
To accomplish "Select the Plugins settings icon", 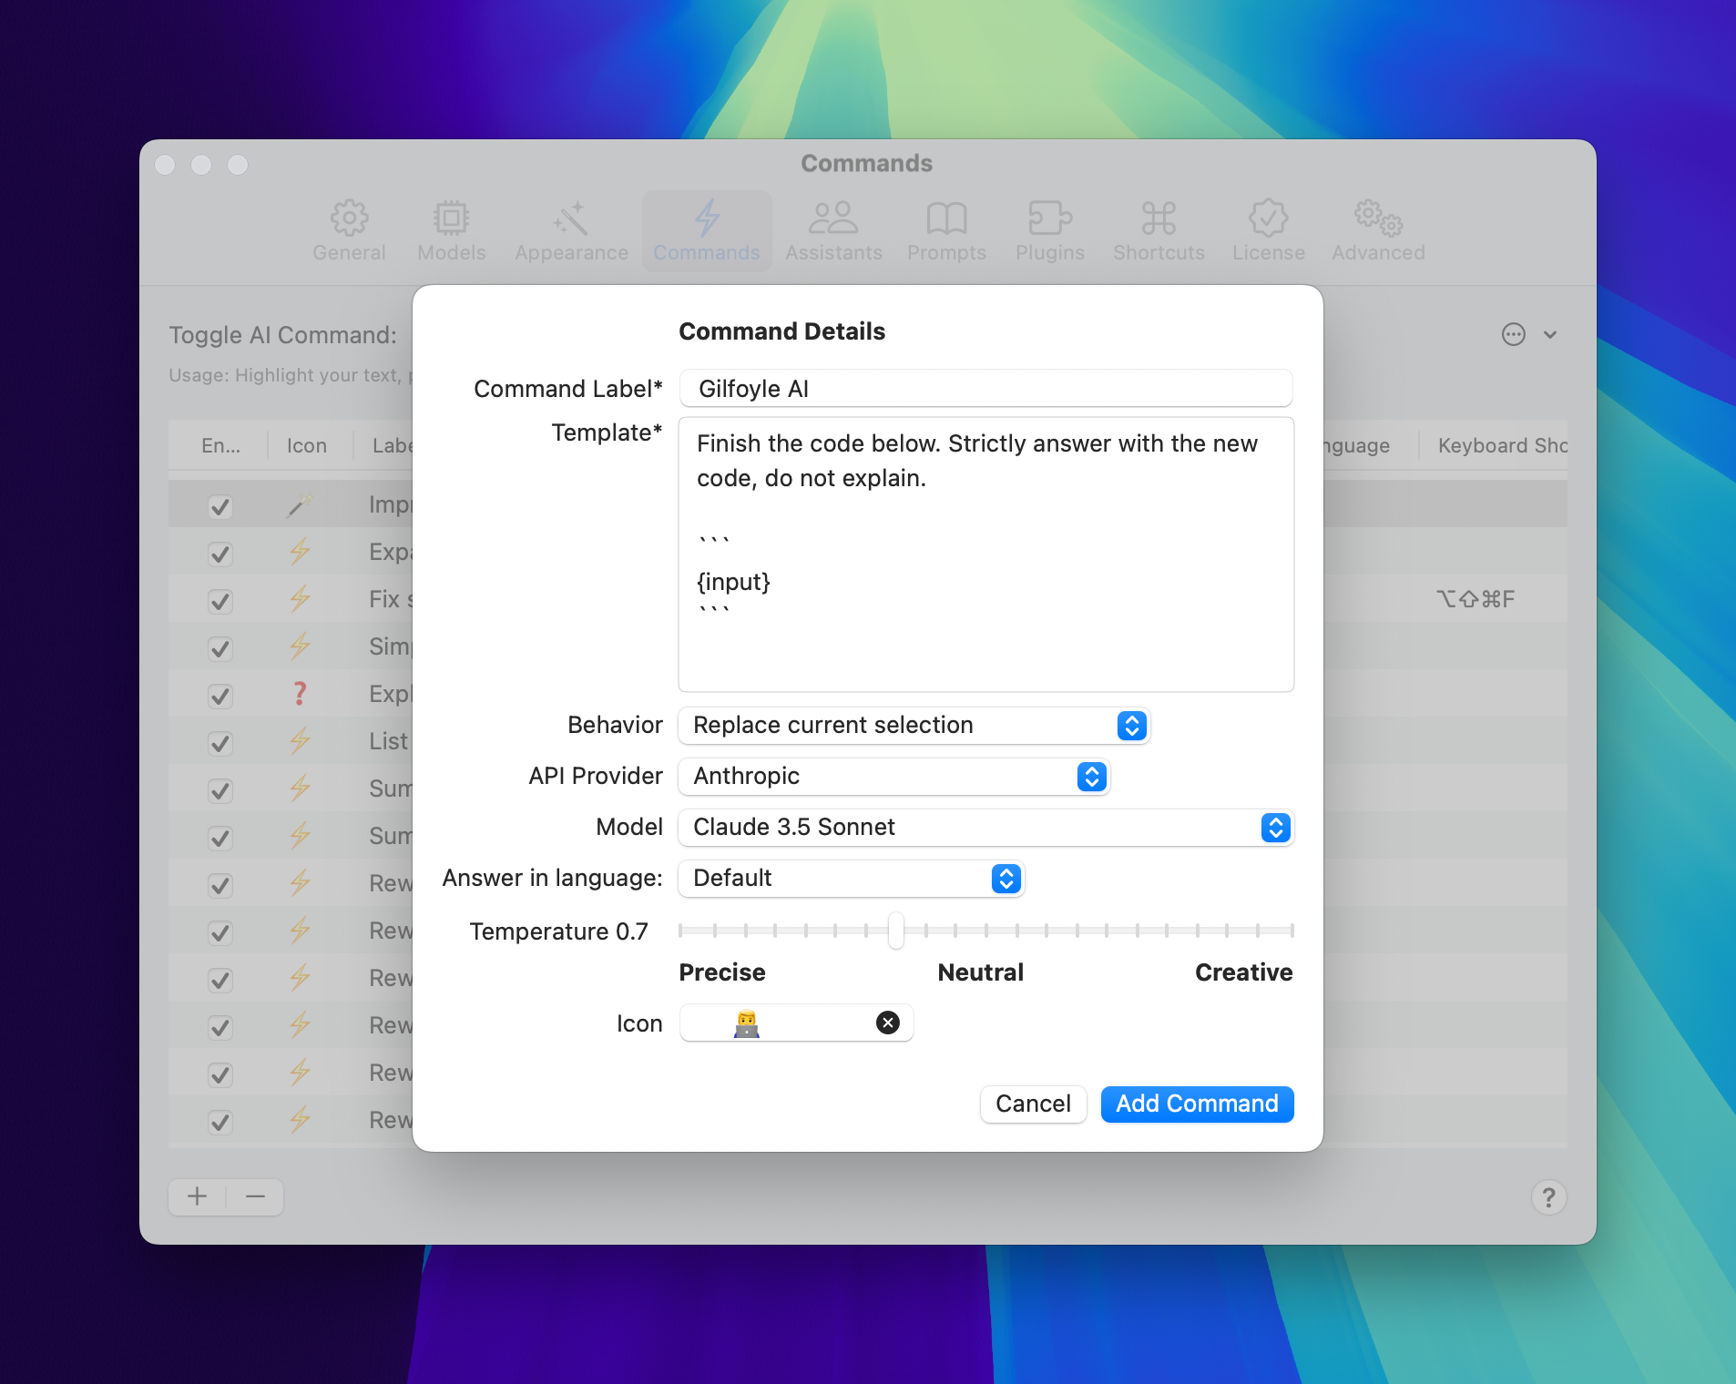I will point(1049,229).
